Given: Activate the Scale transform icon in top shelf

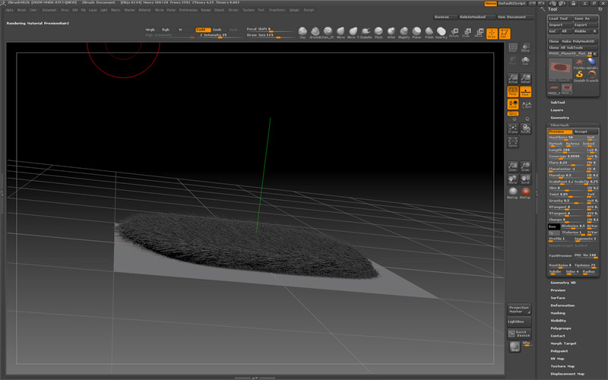Looking at the screenshot, I should 467,33.
